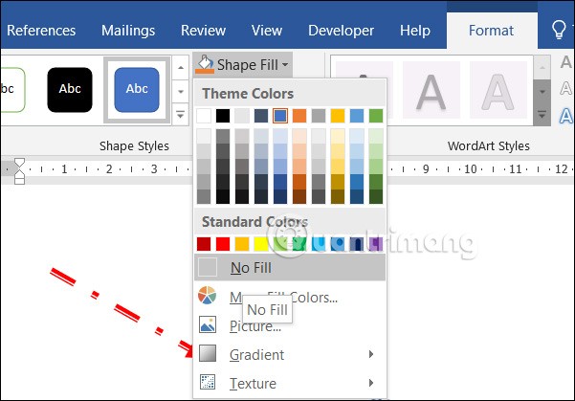Open the Developer tab

pos(342,31)
